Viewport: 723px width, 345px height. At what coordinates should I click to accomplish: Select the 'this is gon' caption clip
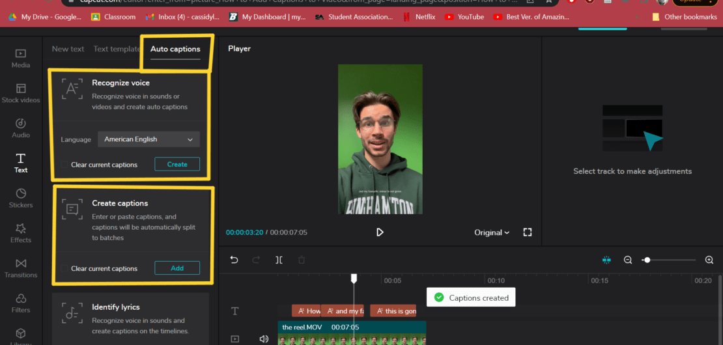[x=393, y=311]
